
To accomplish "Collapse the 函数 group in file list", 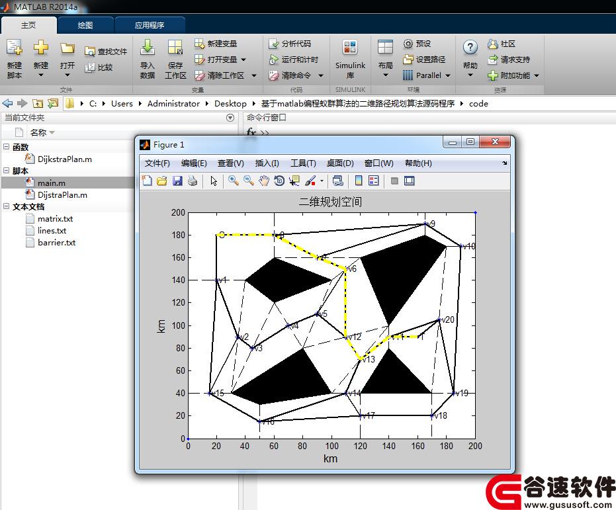I will tap(6, 147).
